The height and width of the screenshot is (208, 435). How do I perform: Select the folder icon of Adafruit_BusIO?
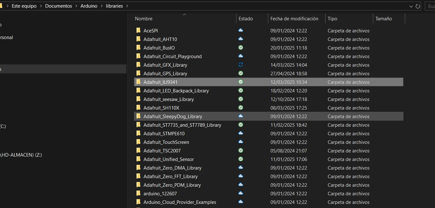[x=138, y=48]
